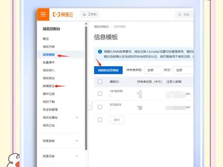
Task: Check the box for template 14140599
Action: point(100,94)
